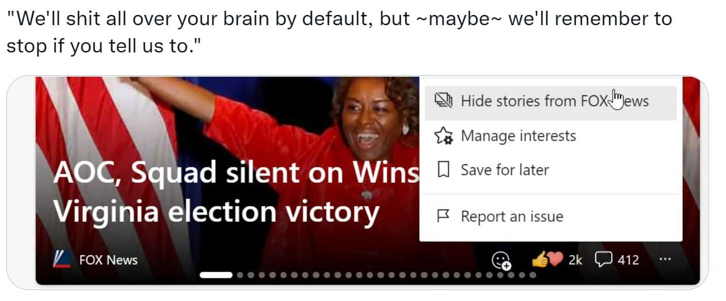Click the hide-stories crossed-out card icon
Screen dimensions: 726x301
[x=443, y=100]
